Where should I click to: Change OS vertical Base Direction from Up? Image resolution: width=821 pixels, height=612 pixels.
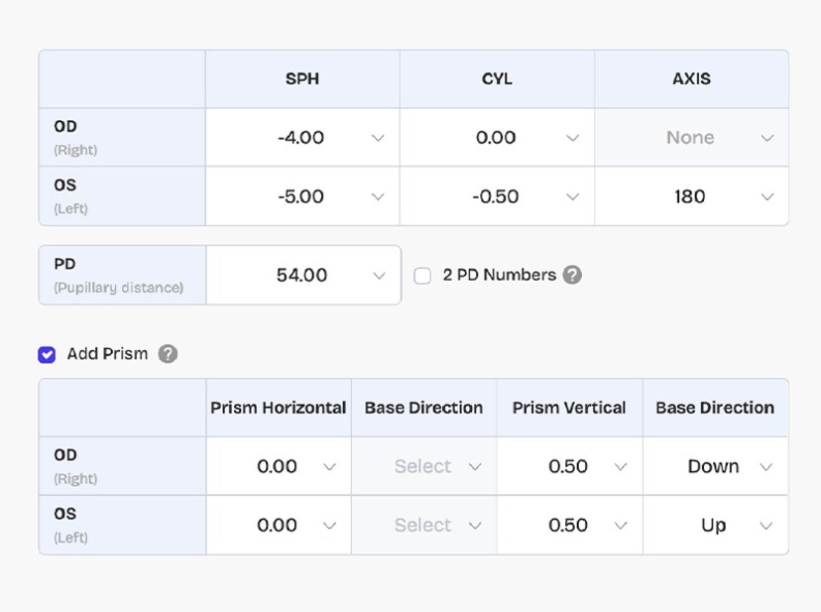coord(715,526)
